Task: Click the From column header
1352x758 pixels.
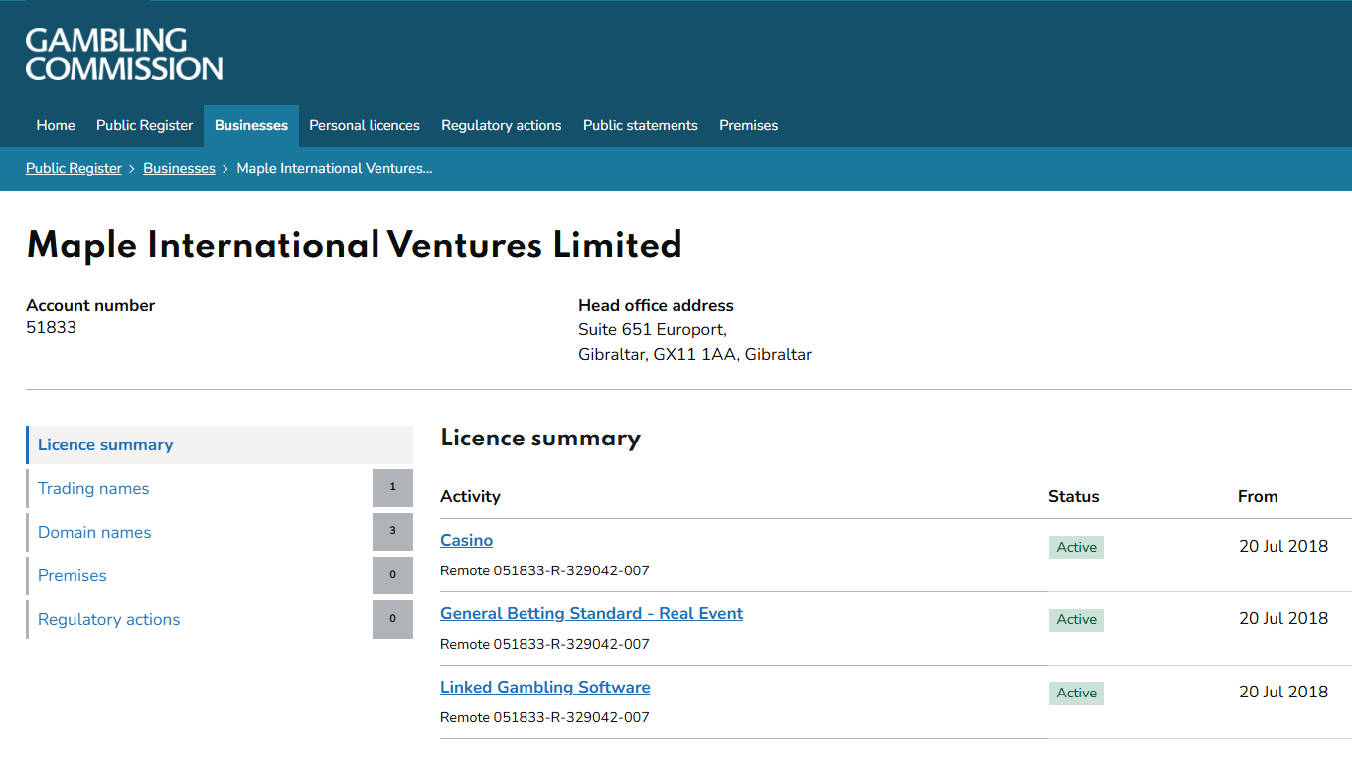Action: pos(1258,496)
